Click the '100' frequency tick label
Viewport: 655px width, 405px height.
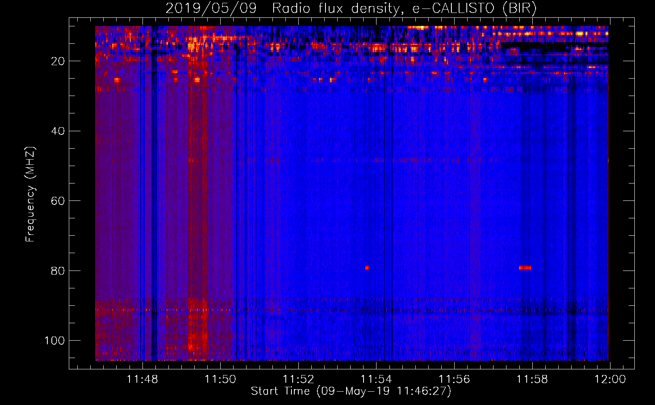point(55,341)
